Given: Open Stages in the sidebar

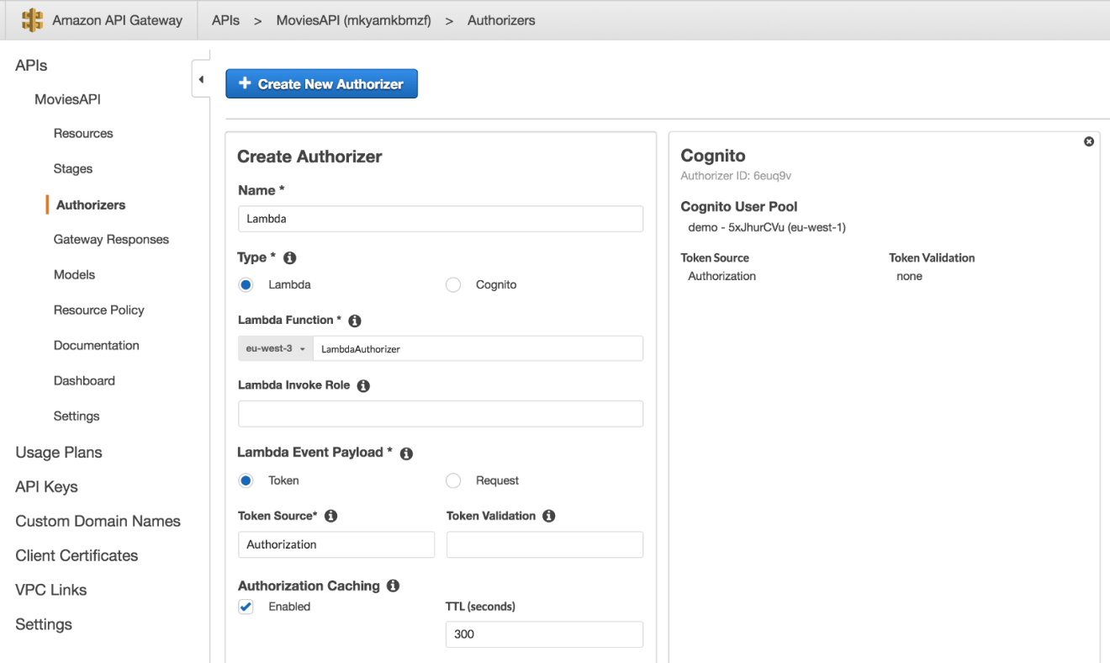Looking at the screenshot, I should pos(73,169).
